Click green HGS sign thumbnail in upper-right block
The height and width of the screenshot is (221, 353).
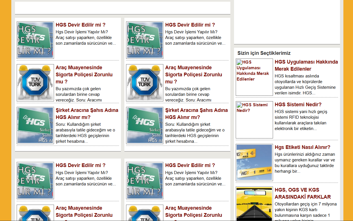point(145,125)
